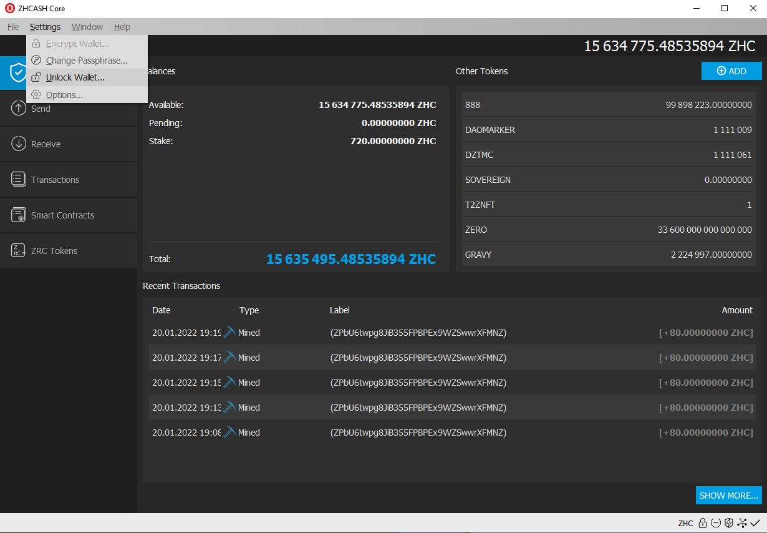Select Options... in the Settings menu
Screen dimensions: 767x533
point(87,95)
